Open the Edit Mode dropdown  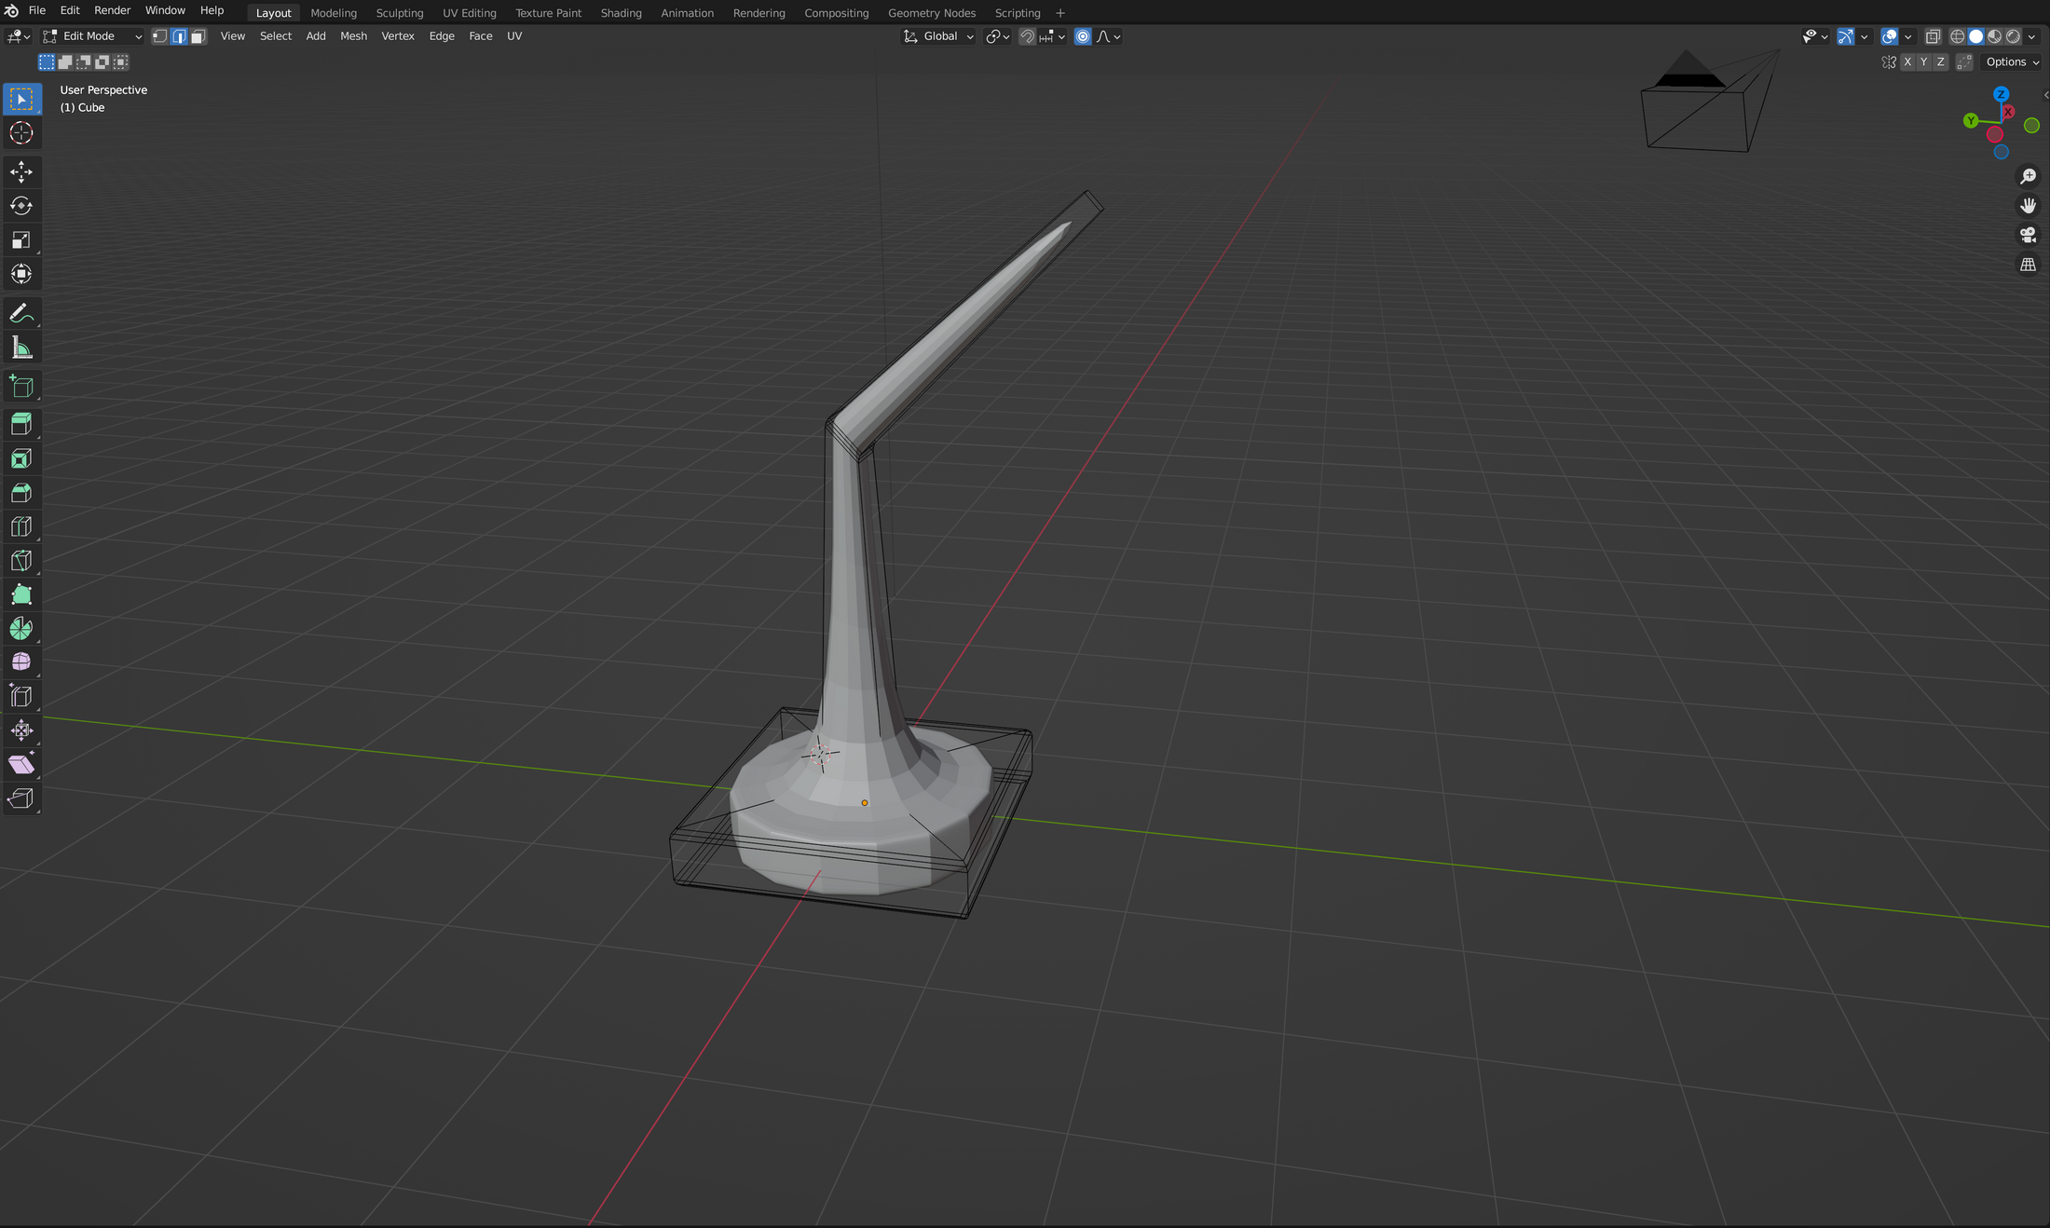(x=92, y=36)
